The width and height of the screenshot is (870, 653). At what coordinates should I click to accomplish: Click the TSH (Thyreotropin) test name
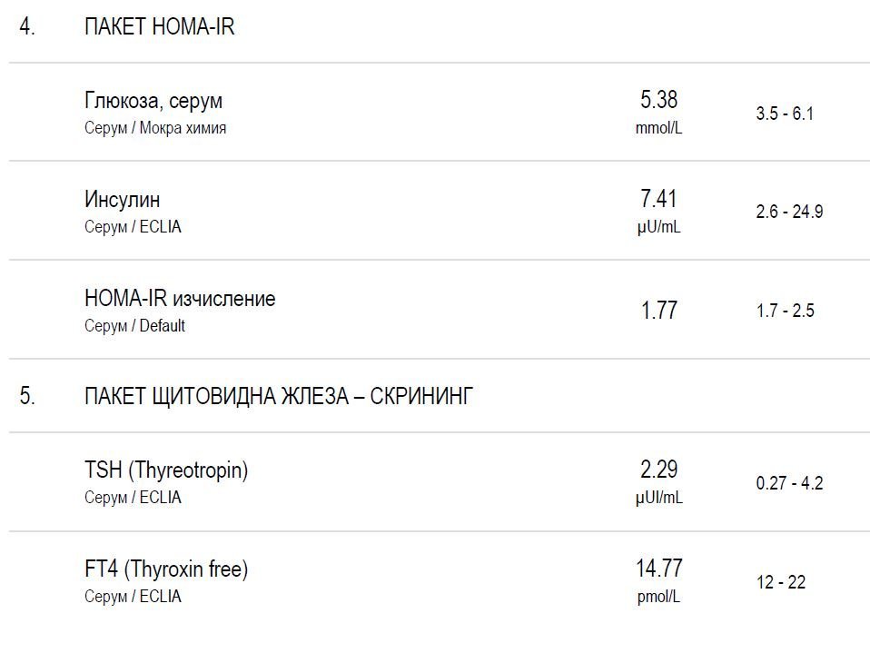pos(166,470)
